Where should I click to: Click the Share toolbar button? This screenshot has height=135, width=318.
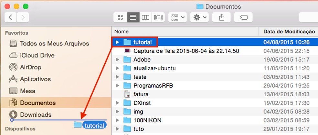(222, 17)
